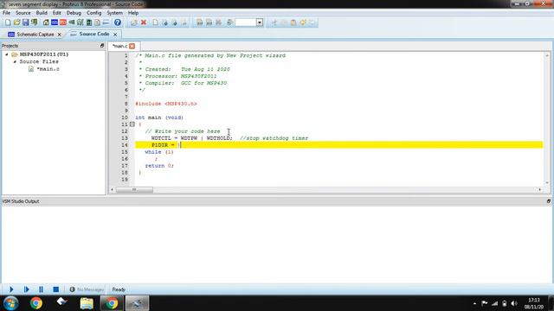Click the New Project toolbar icon
This screenshot has height=311, width=554.
coord(8,22)
